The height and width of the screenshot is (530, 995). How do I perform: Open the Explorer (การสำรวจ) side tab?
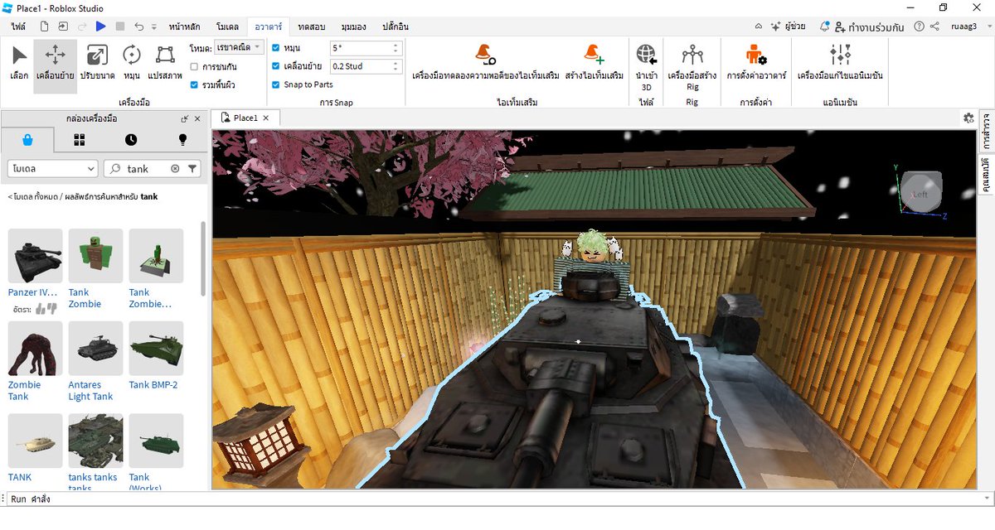[986, 131]
